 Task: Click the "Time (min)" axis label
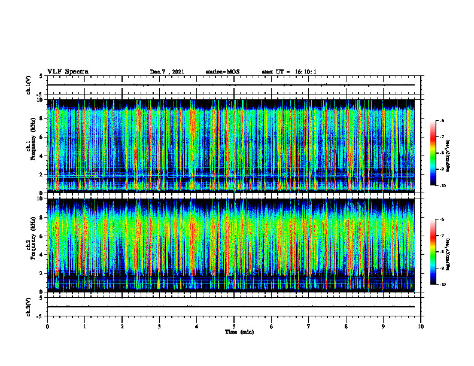(x=239, y=332)
